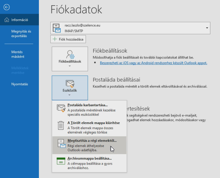Expand the chevron under Fiókbeállítások

[x=70, y=66]
